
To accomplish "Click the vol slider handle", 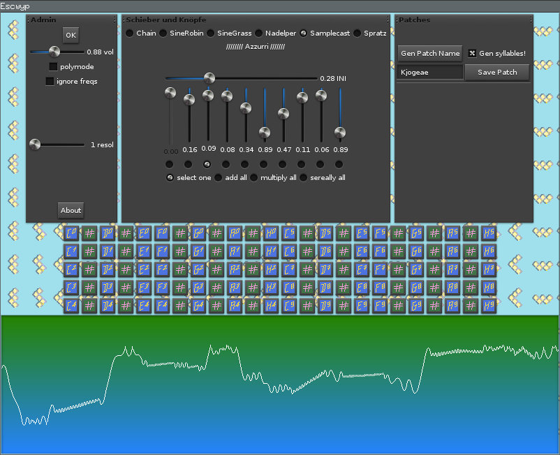I will click(x=54, y=52).
